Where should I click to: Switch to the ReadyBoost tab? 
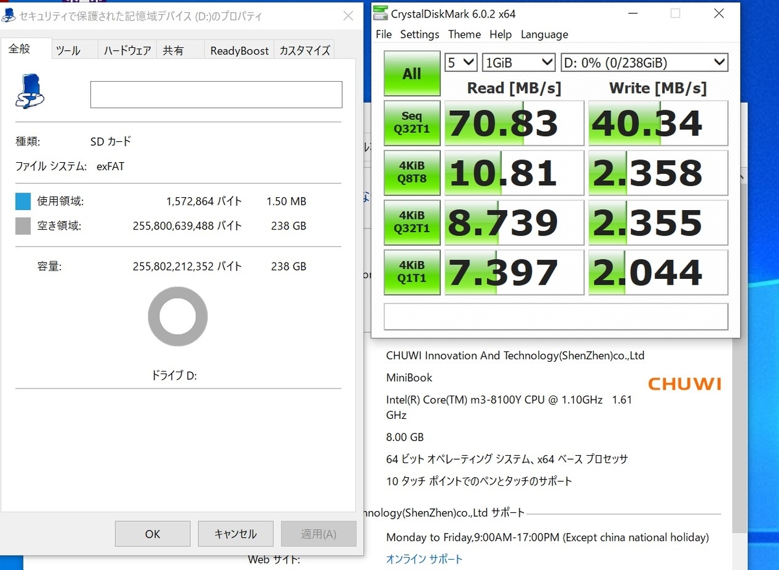pos(240,51)
